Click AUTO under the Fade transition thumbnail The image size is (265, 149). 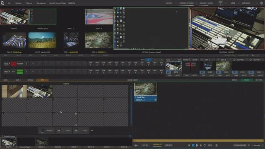178,75
